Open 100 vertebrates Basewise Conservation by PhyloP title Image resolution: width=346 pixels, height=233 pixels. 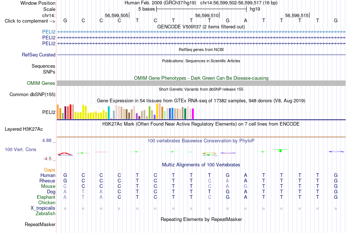201,141
